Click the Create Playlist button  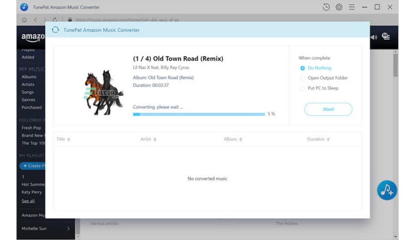coord(33,166)
